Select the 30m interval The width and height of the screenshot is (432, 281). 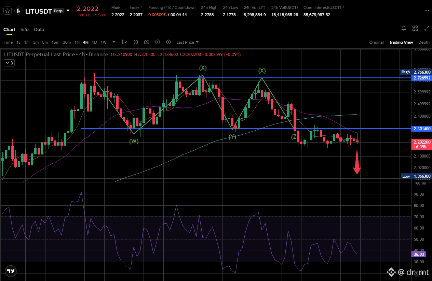[67, 42]
